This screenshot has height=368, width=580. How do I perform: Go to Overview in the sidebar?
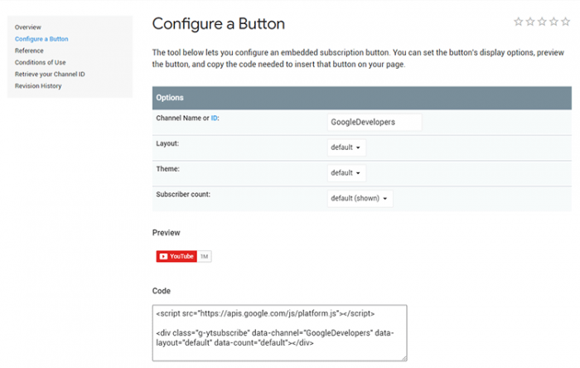coord(27,27)
